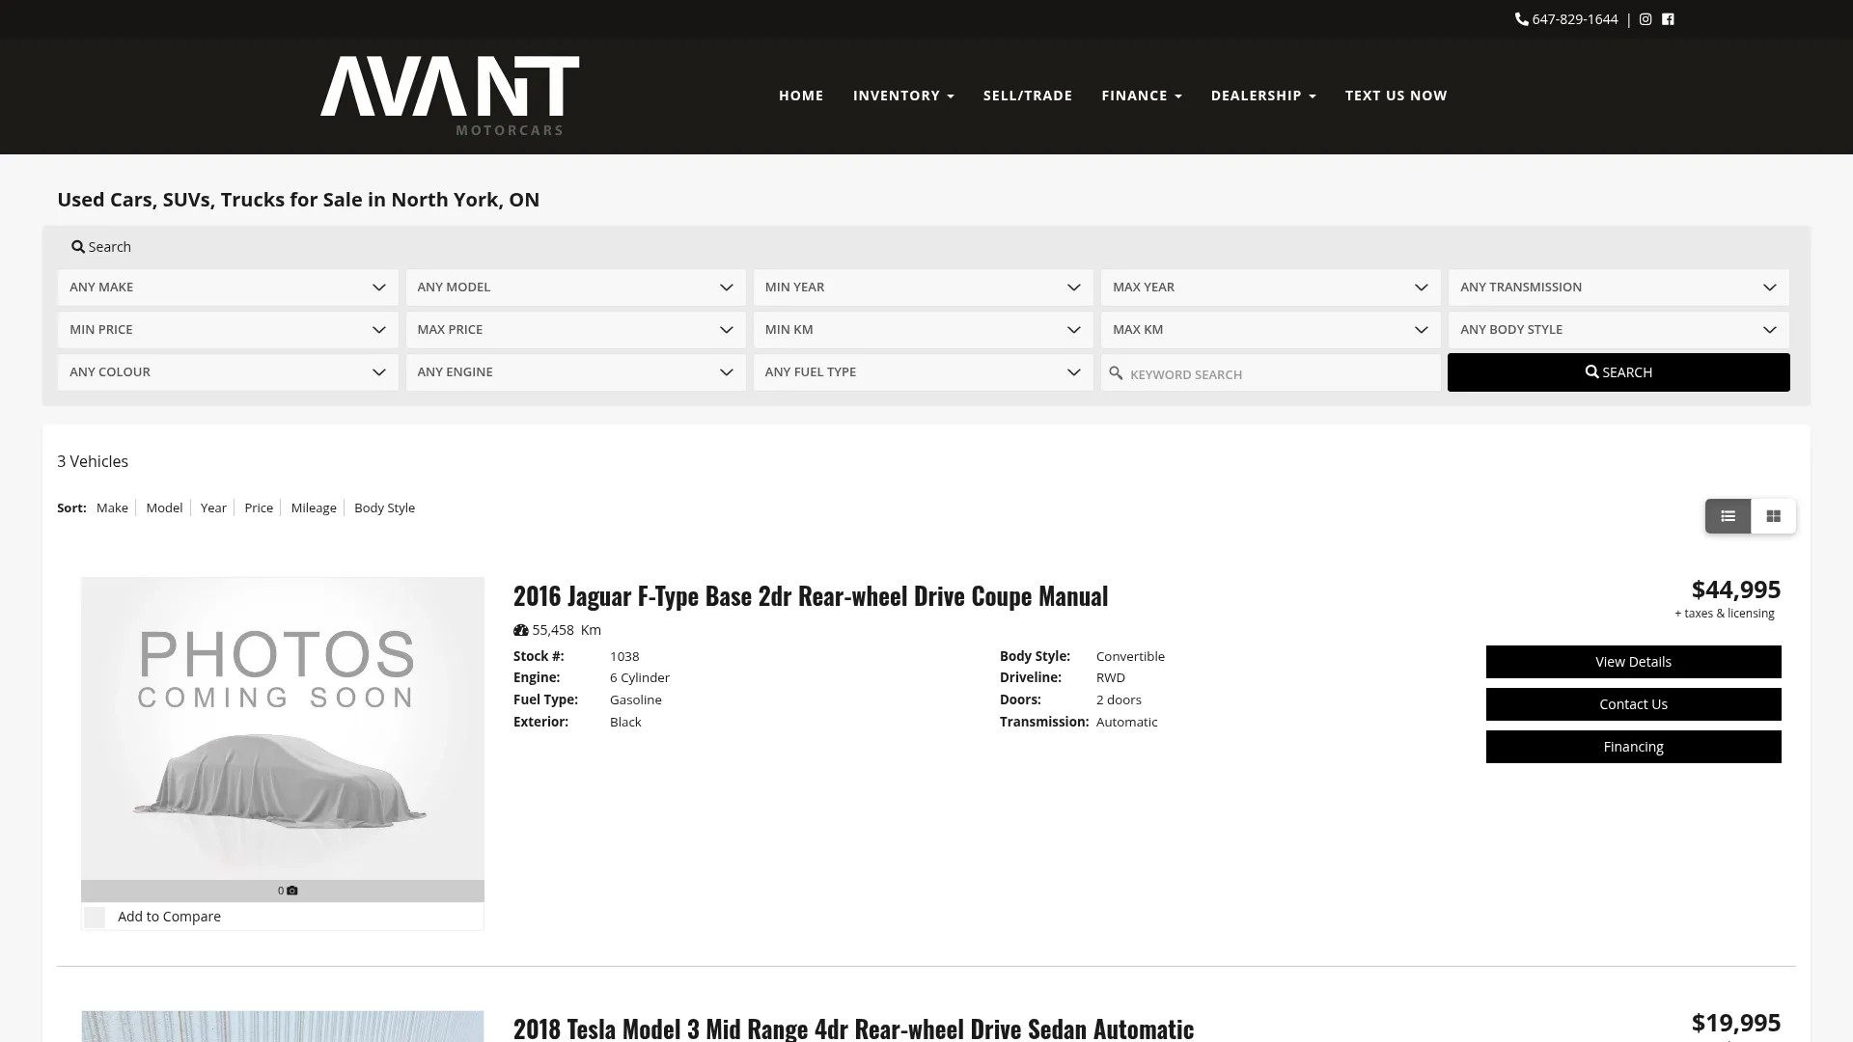Click the black Search button

[x=1618, y=372]
